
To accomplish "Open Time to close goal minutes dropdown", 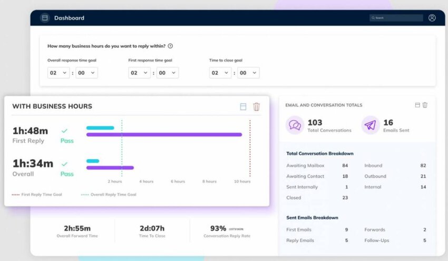I will [x=248, y=73].
